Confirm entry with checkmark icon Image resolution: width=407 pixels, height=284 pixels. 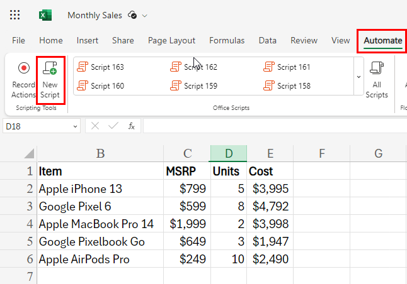(x=113, y=126)
